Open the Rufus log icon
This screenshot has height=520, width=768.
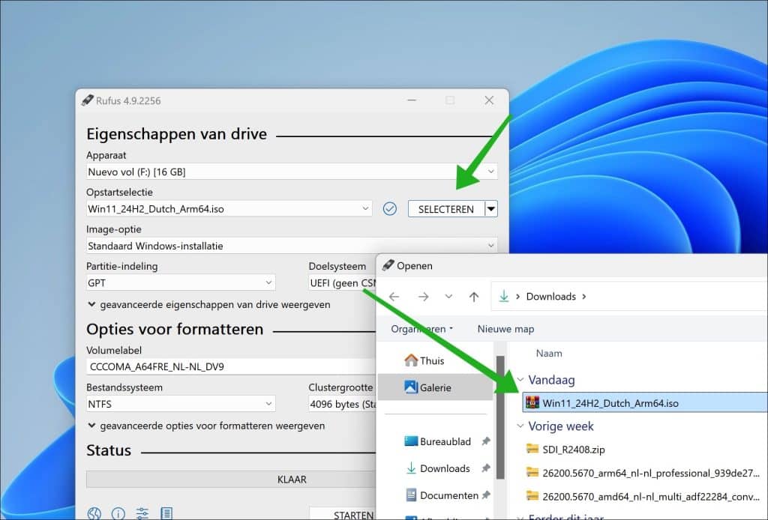point(166,513)
